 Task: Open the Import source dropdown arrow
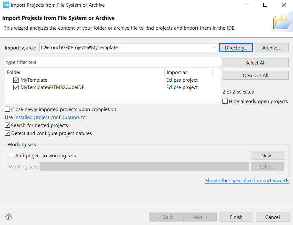214,48
